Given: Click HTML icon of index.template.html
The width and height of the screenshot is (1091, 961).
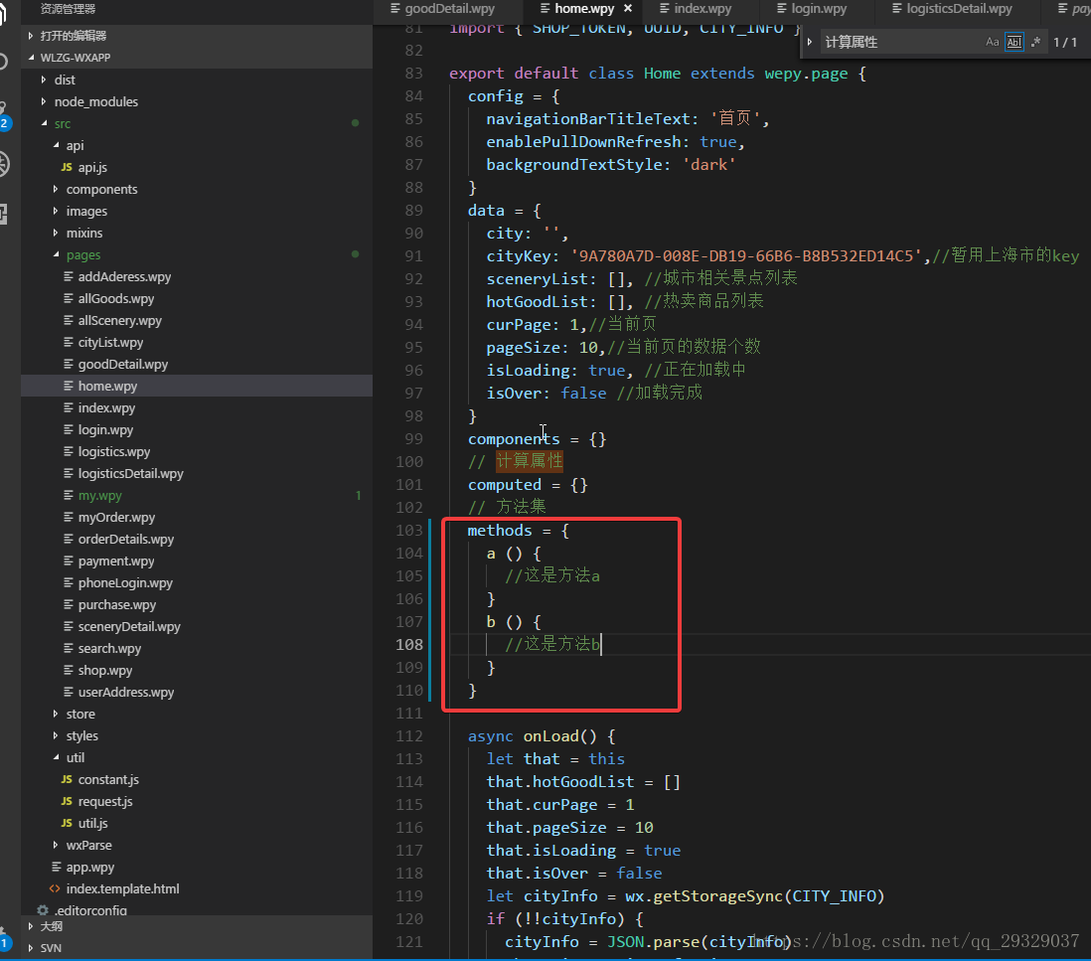Looking at the screenshot, I should (x=55, y=888).
